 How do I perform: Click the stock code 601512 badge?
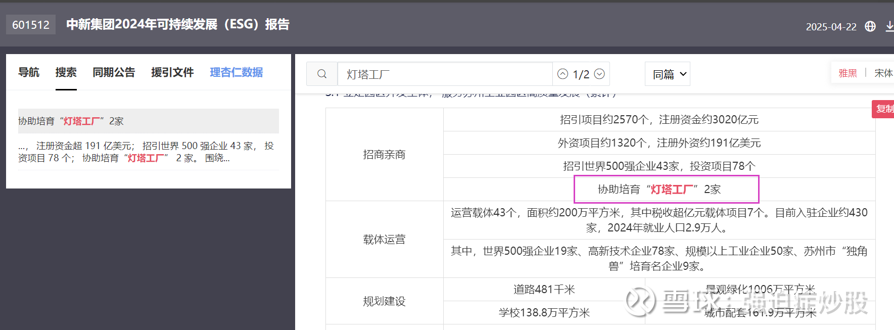[x=31, y=25]
